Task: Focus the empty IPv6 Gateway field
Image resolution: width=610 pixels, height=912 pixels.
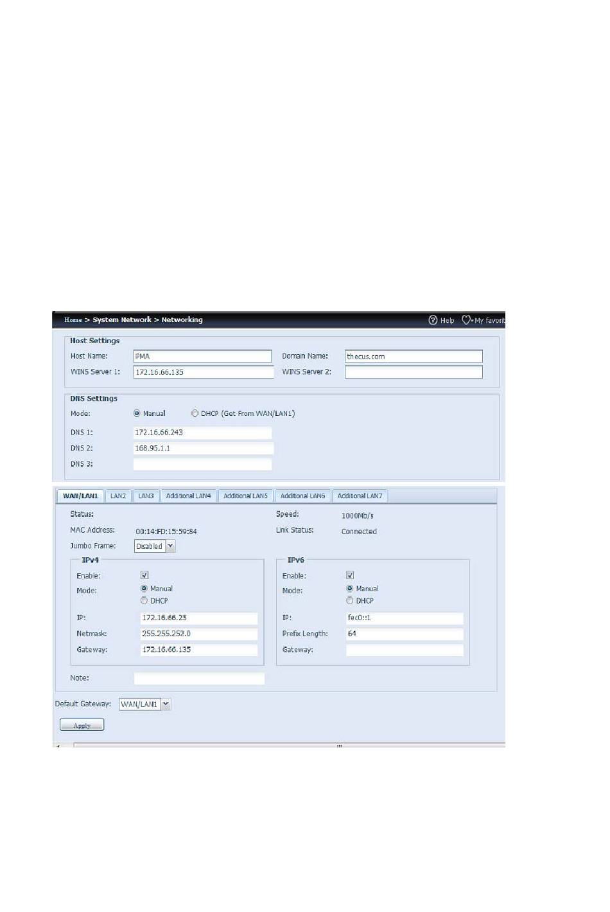Action: coord(405,650)
